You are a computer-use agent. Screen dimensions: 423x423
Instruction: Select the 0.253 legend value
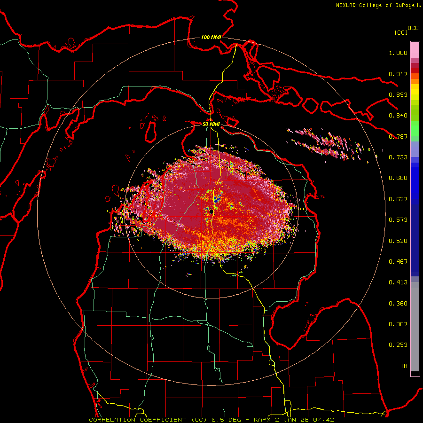click(x=398, y=345)
